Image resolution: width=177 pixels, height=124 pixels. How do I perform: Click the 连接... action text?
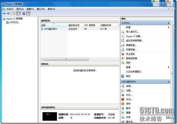point(129,86)
